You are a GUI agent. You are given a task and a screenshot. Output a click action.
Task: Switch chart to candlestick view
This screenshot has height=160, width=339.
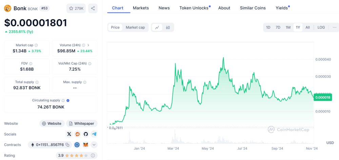168,27
